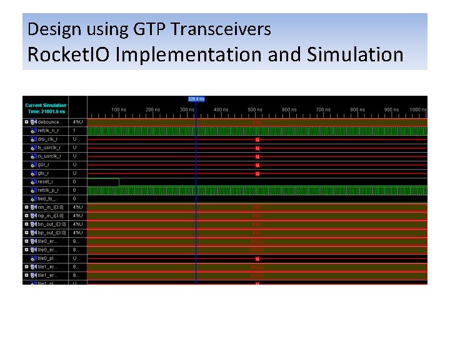
Task: Click the Current Simulation Time 21001.6 ns text
Action: point(46,108)
